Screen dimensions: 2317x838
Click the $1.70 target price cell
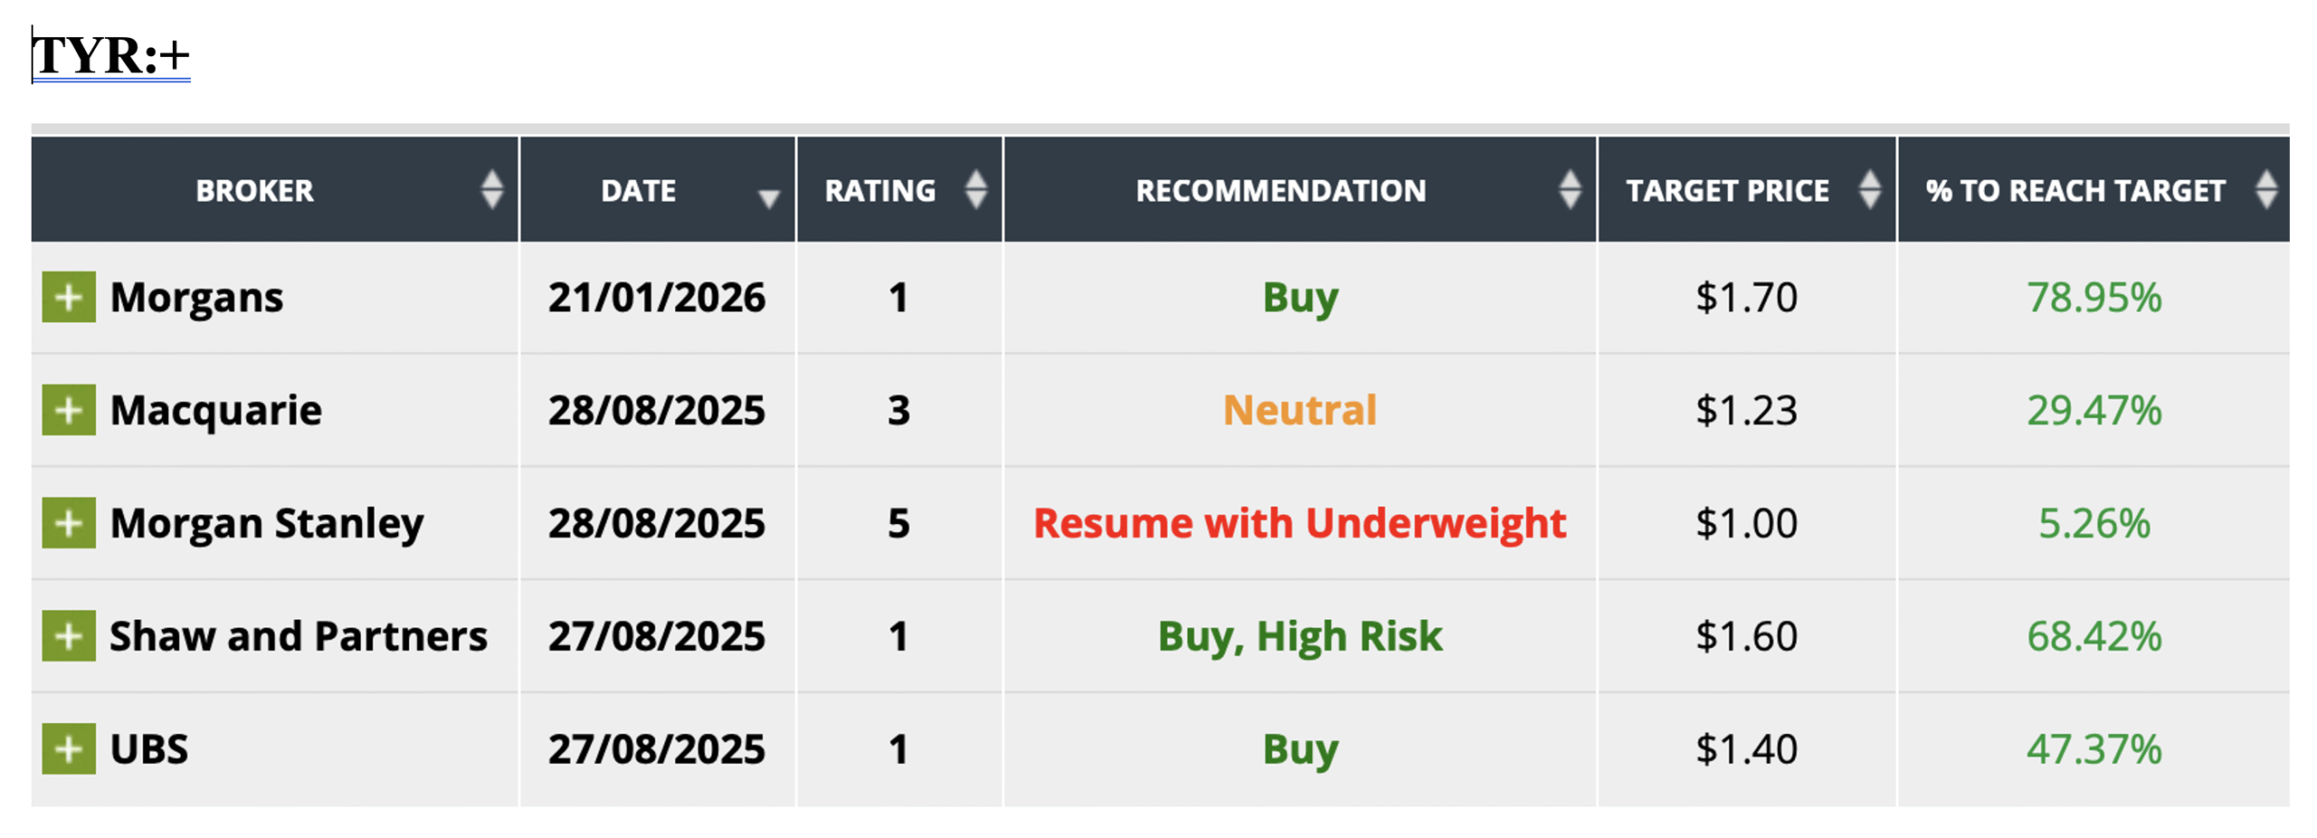[1746, 297]
